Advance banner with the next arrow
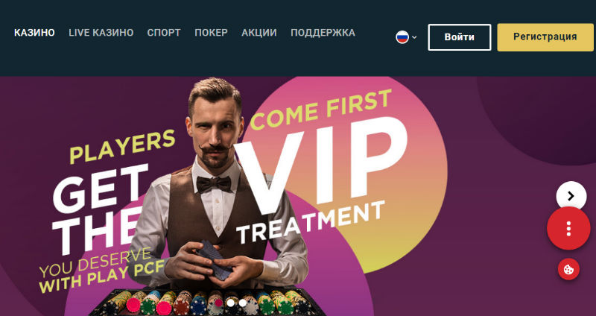596x316 pixels. (x=571, y=196)
